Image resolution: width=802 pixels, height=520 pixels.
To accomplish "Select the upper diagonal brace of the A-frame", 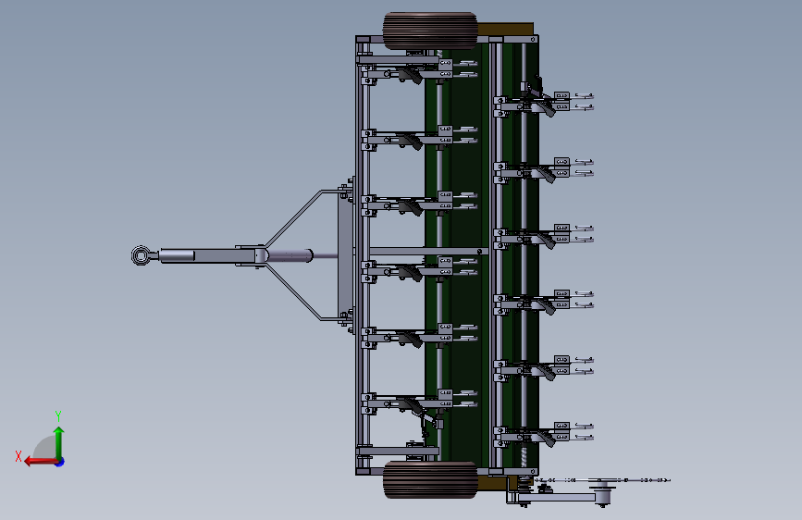I will click(x=294, y=218).
